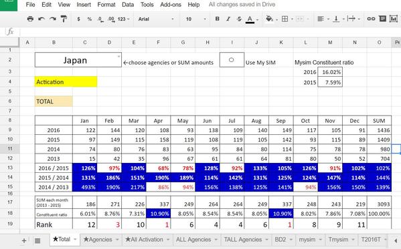
Task: Add a new sheet with plus button
Action: tap(24, 240)
